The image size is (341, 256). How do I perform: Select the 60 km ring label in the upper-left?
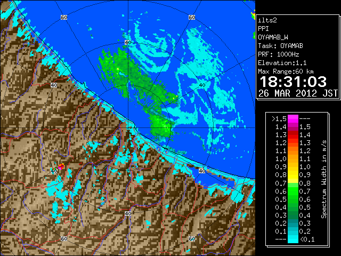(64, 17)
